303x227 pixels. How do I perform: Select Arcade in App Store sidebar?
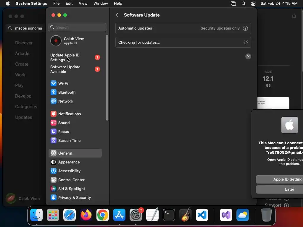point(22,53)
